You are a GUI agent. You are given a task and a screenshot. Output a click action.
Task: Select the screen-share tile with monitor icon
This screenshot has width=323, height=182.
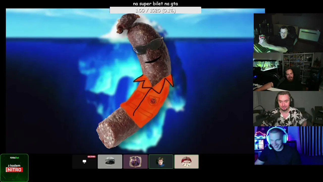click(84, 162)
